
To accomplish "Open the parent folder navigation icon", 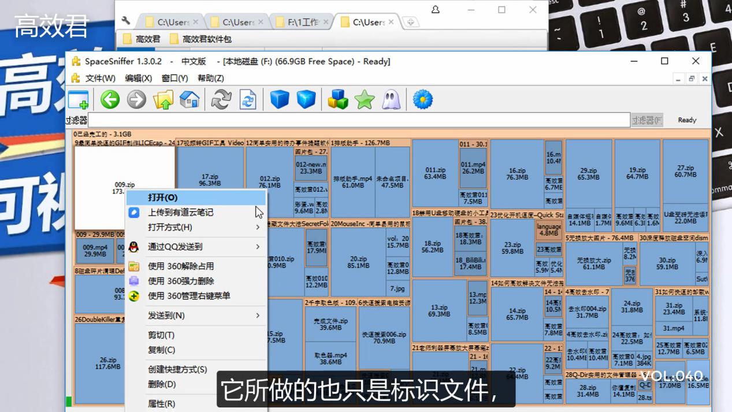I will tap(164, 99).
